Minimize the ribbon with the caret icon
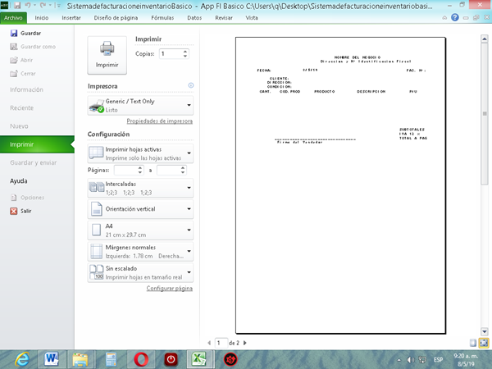 coord(444,18)
